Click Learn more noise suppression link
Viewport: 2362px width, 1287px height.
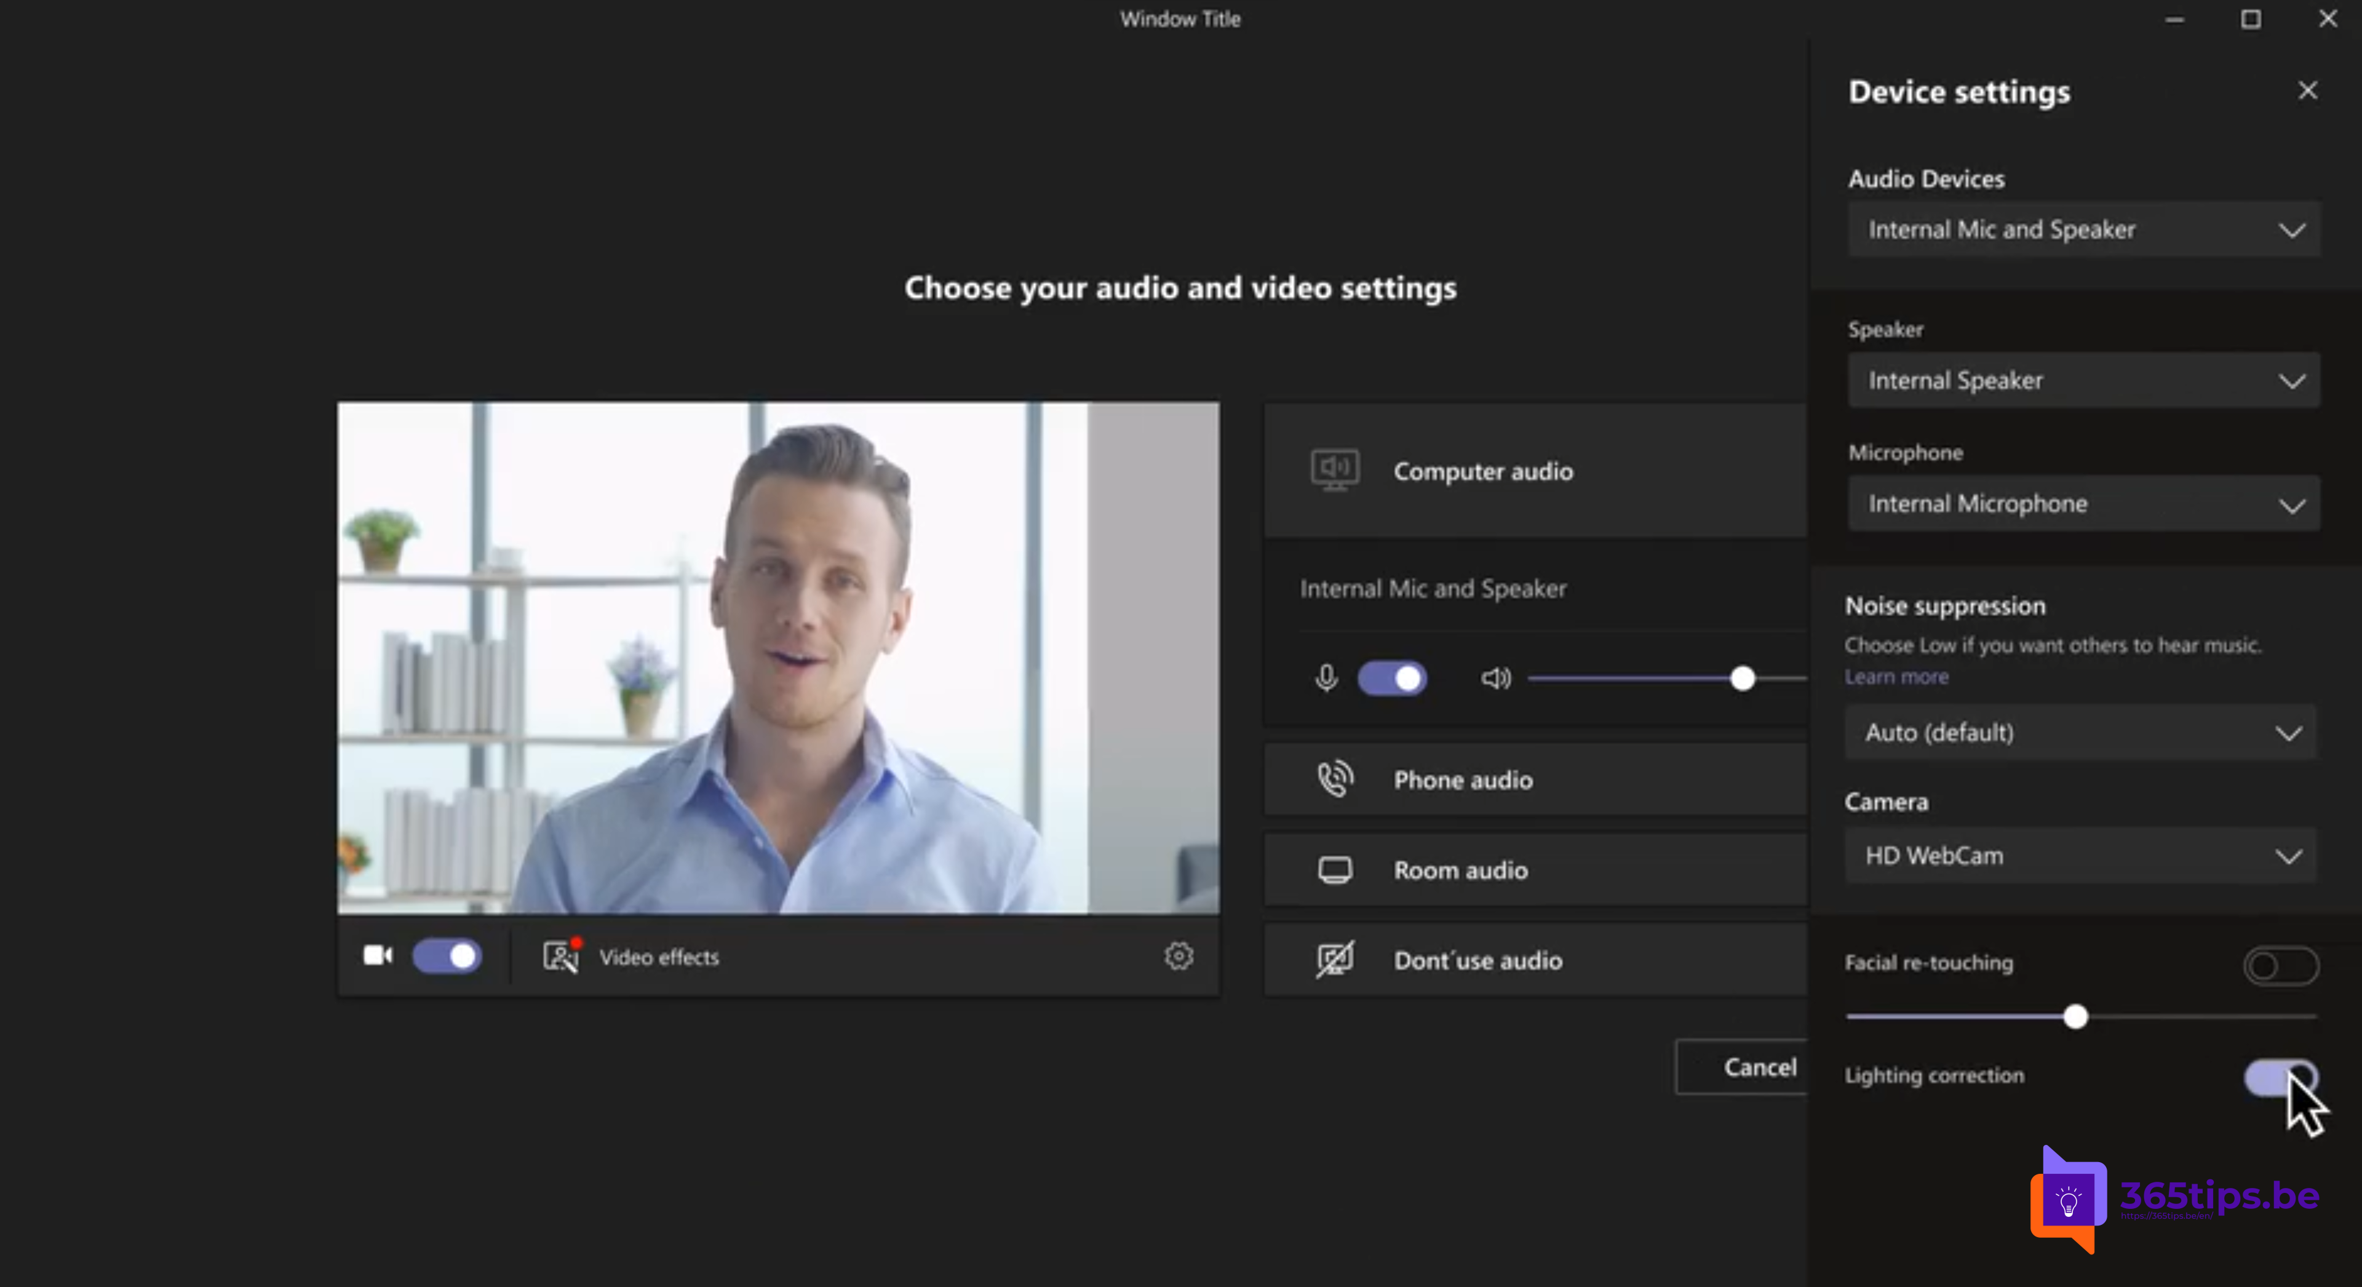(x=1895, y=677)
